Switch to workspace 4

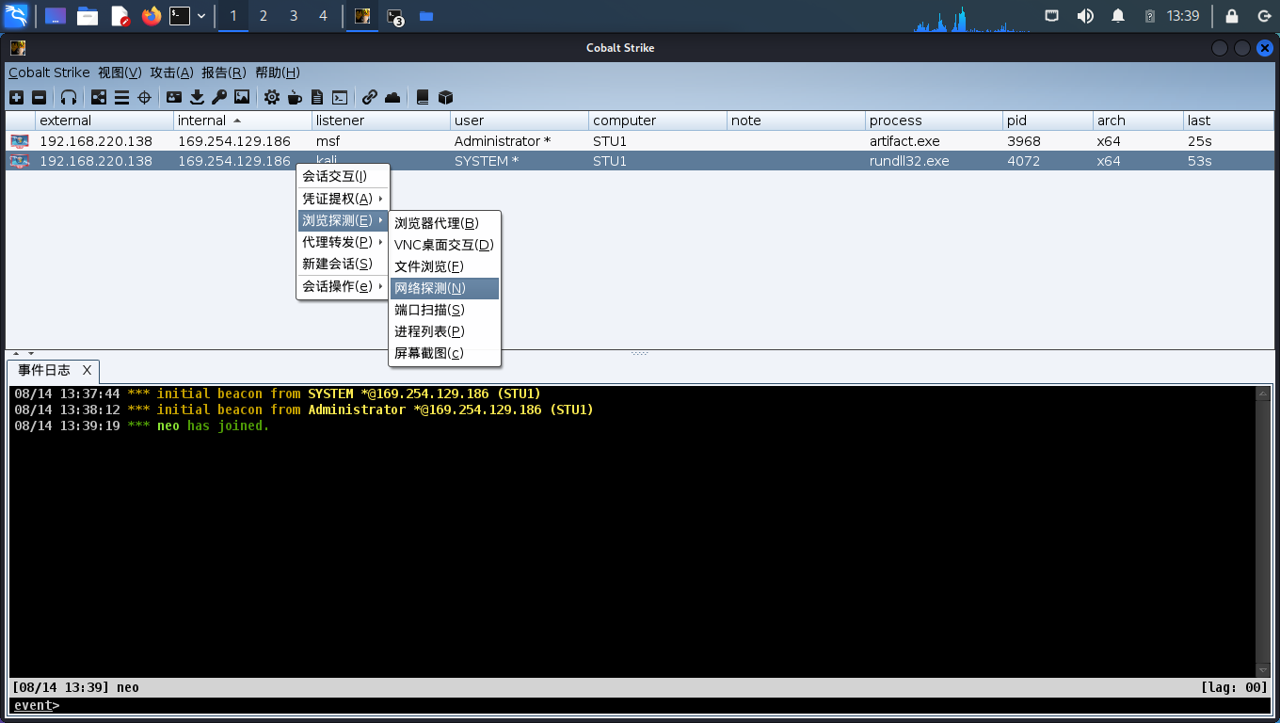[x=324, y=16]
